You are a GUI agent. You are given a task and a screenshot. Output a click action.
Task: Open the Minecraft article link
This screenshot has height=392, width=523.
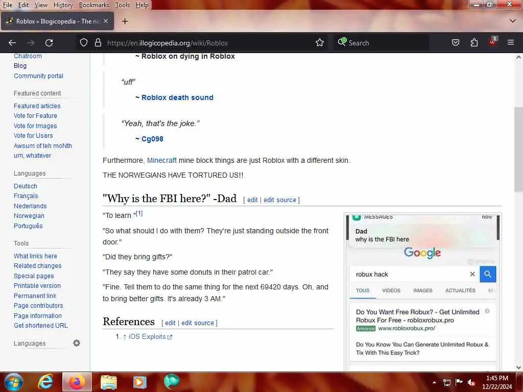(x=162, y=160)
